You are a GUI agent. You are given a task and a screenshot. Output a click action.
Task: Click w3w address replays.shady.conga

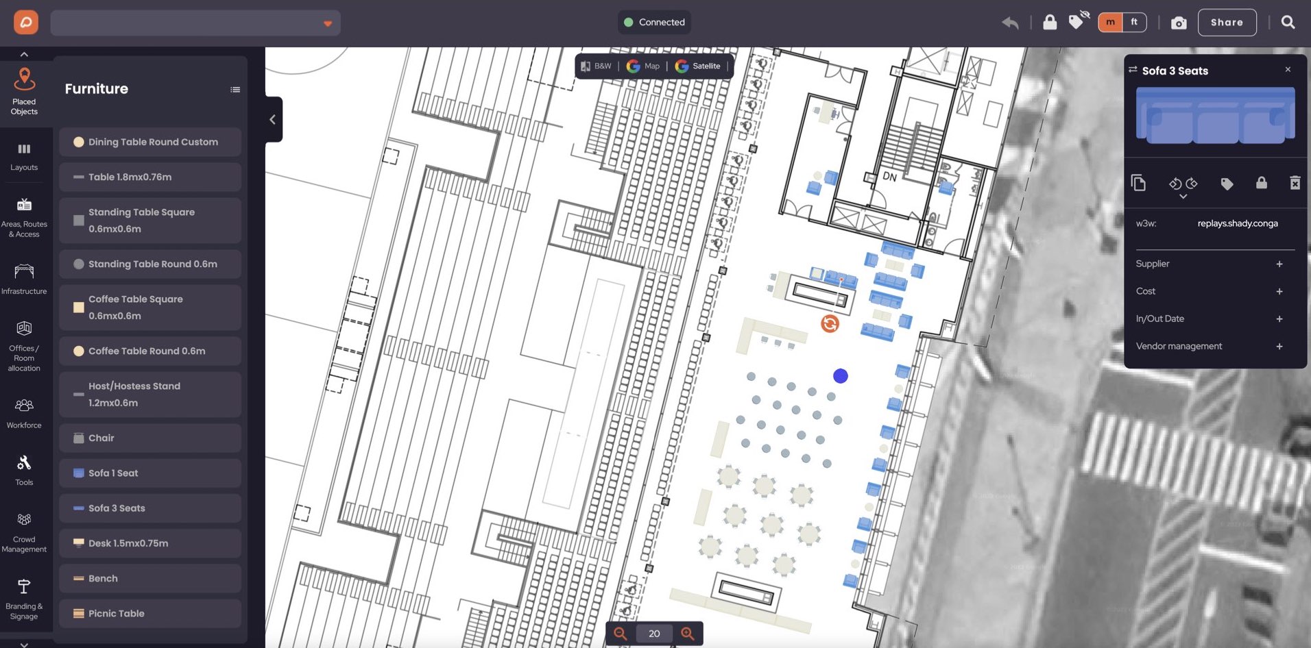tap(1238, 223)
